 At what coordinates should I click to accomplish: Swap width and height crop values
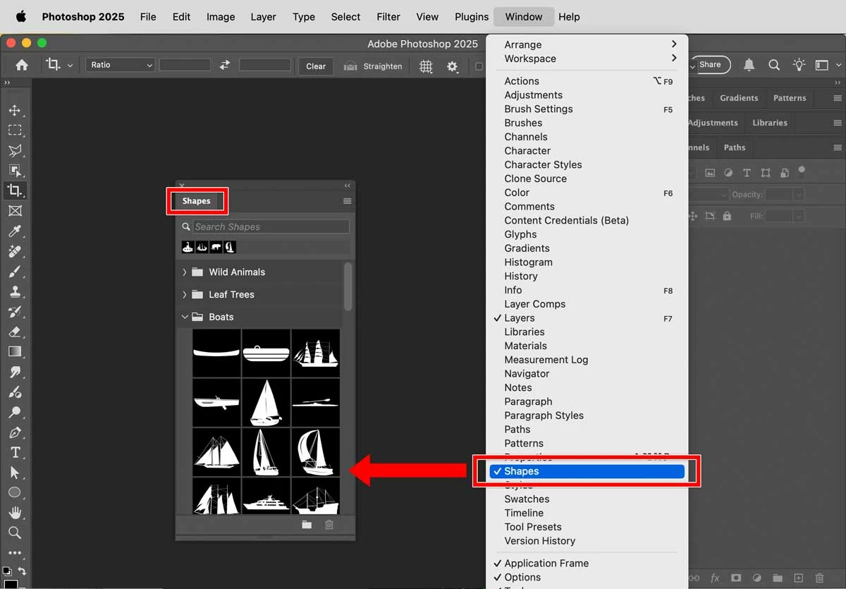(225, 65)
